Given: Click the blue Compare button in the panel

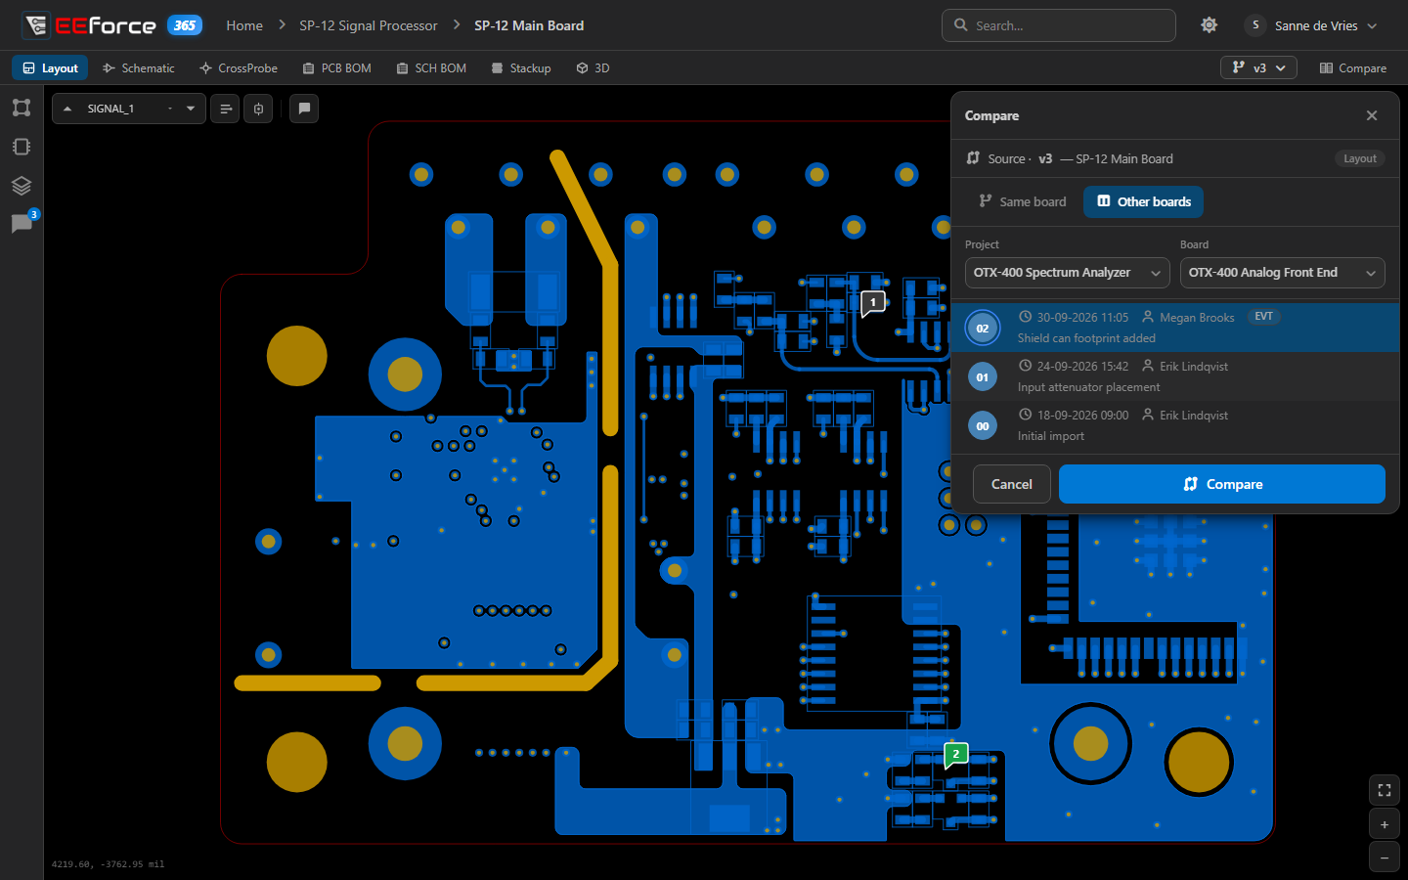Looking at the screenshot, I should pyautogui.click(x=1222, y=484).
